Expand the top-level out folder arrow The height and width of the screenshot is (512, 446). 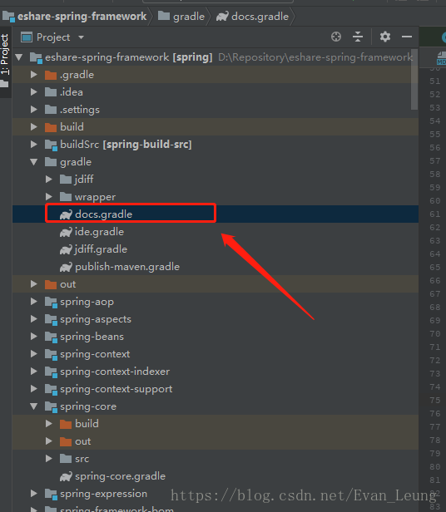(33, 284)
